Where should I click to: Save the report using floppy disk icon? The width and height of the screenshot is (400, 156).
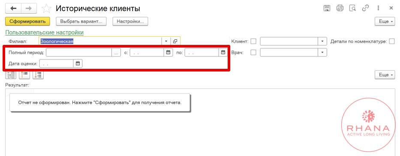coord(327,8)
